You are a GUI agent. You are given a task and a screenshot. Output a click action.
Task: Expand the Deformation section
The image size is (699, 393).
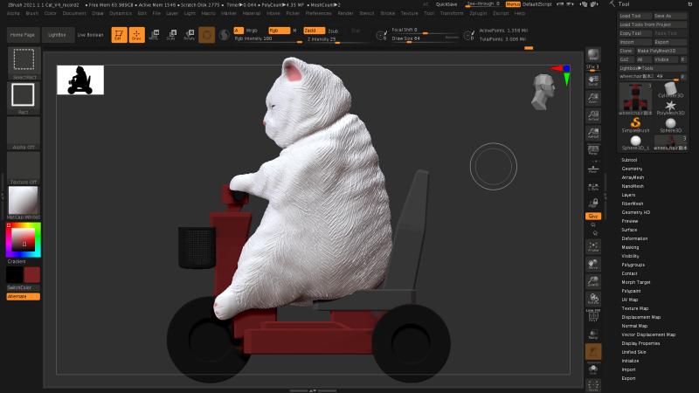pyautogui.click(x=634, y=238)
